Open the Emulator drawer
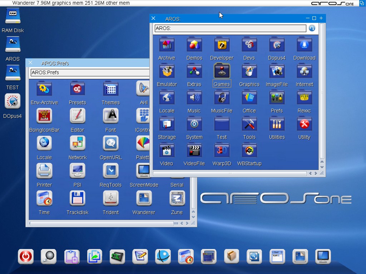 coord(167,71)
